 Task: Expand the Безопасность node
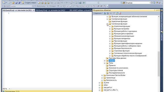pyautogui.click(x=102, y=80)
